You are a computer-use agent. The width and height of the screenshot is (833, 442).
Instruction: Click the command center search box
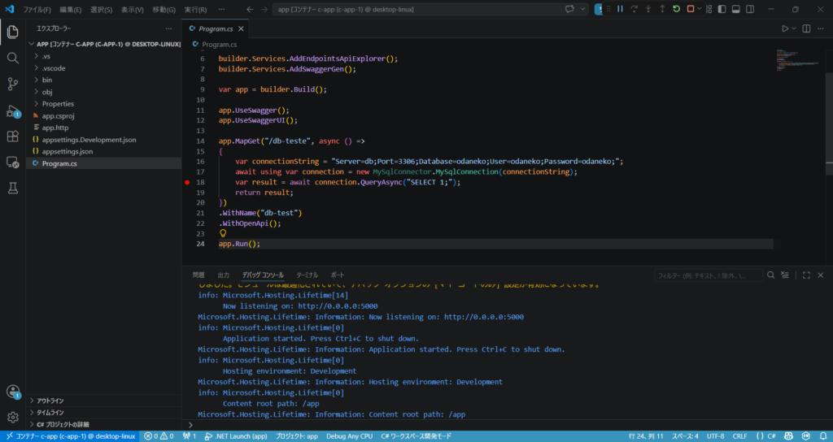pyautogui.click(x=416, y=10)
